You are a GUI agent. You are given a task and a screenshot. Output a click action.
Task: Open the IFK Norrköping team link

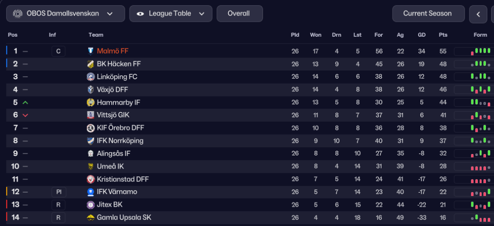pyautogui.click(x=120, y=141)
